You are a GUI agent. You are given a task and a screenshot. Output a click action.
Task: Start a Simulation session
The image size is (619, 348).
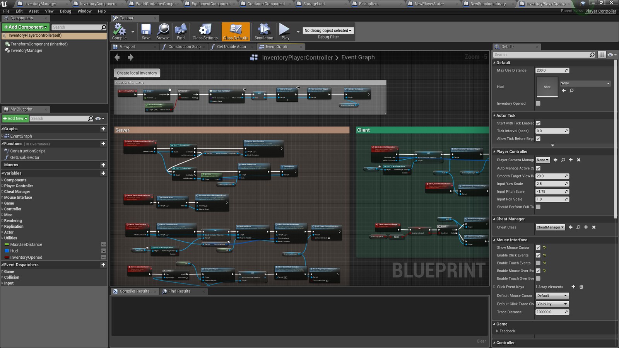(x=263, y=31)
